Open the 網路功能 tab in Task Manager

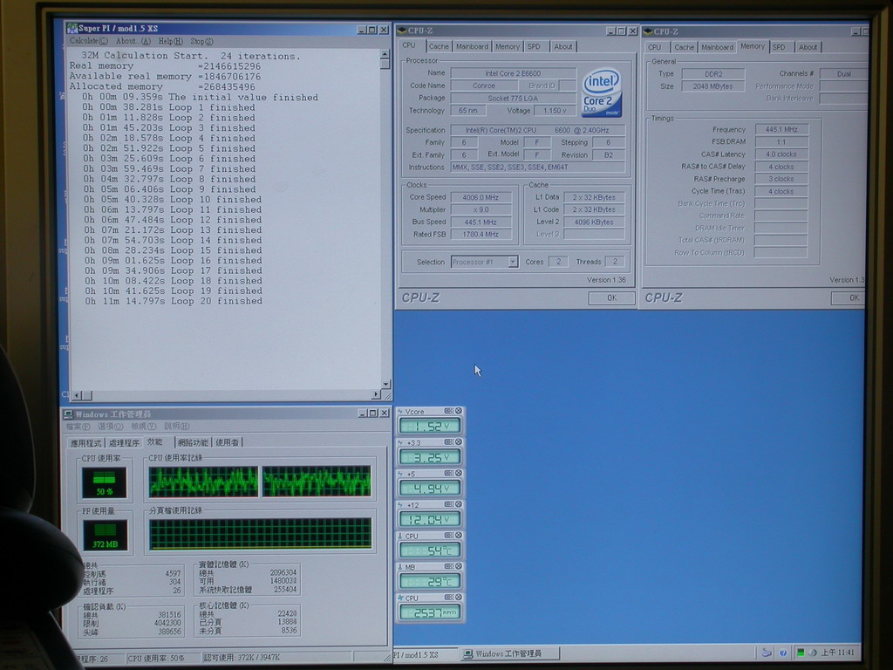193,442
